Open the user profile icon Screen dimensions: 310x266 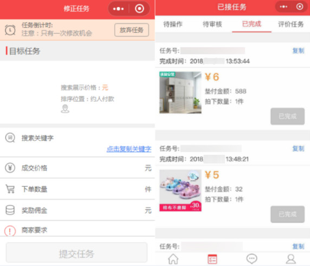pyautogui.click(x=290, y=259)
